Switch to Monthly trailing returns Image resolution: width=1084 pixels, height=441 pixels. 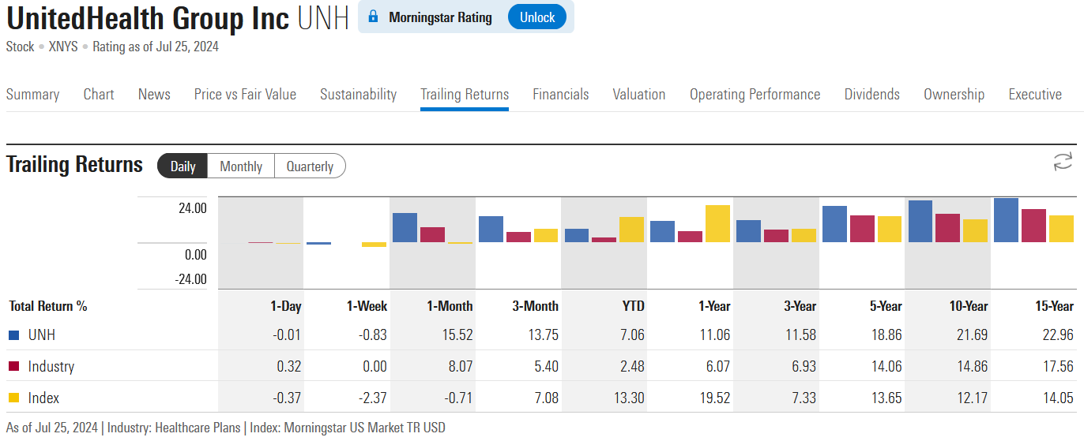(x=241, y=166)
